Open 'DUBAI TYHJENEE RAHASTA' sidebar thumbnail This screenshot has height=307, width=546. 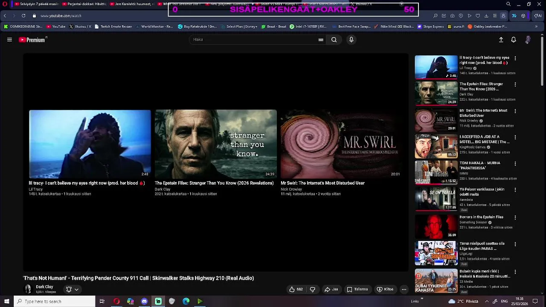tap(436, 280)
